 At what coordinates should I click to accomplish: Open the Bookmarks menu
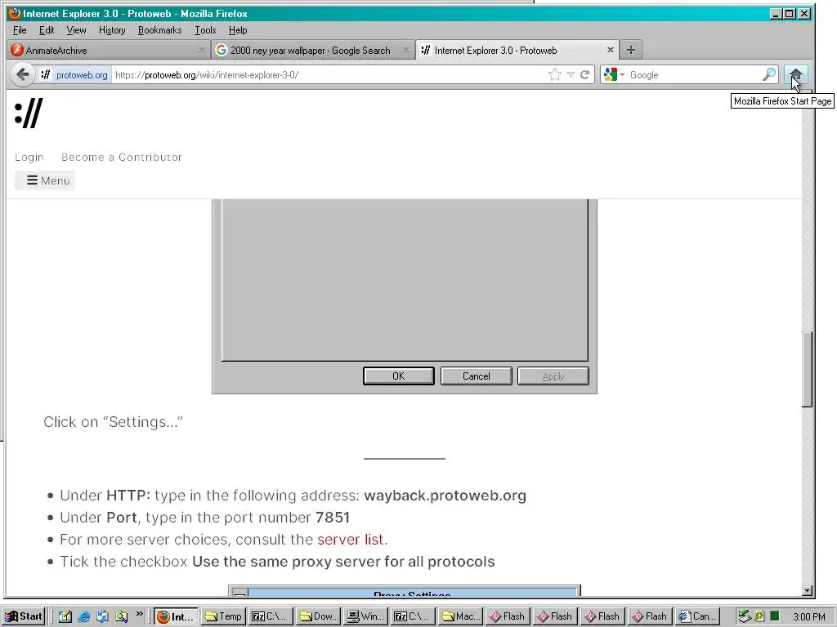click(159, 30)
